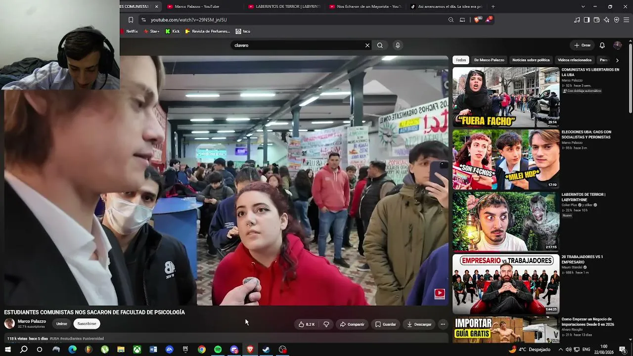Image resolution: width=633 pixels, height=356 pixels.
Task: Open the Star+ bookmark
Action: 151,31
